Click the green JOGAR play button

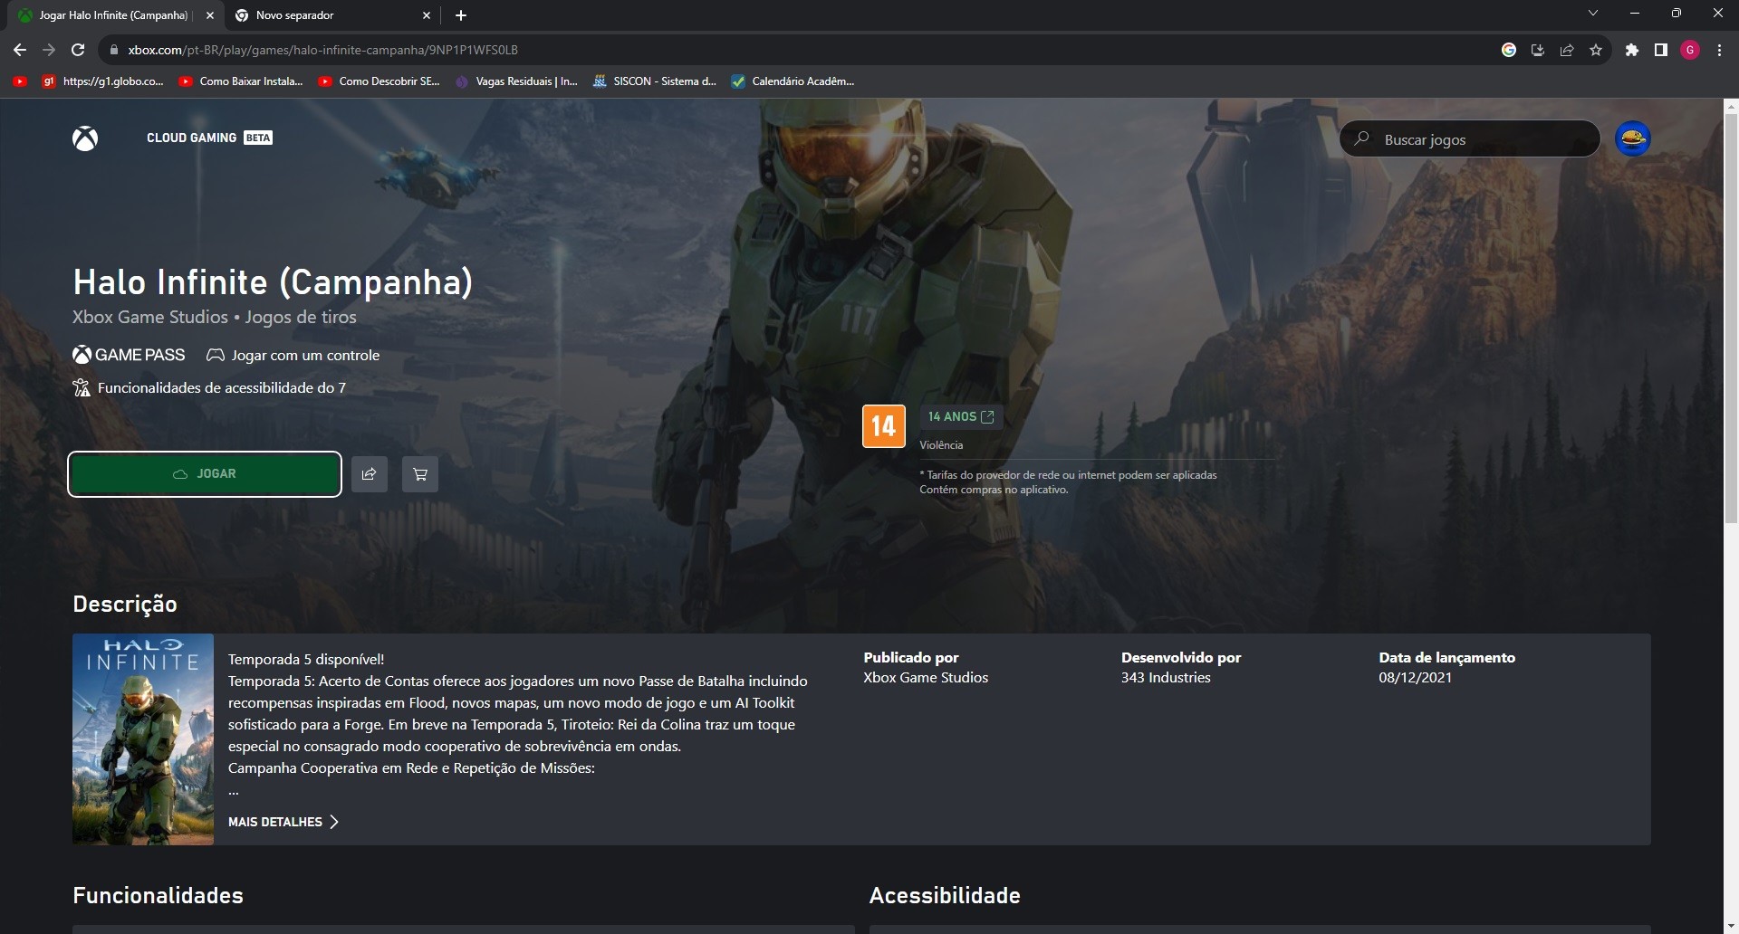[205, 473]
